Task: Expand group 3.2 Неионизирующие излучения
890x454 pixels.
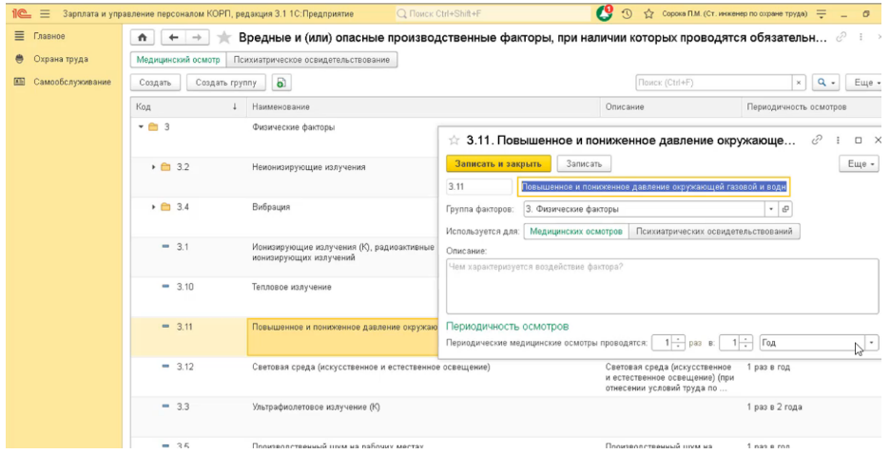Action: (x=153, y=167)
